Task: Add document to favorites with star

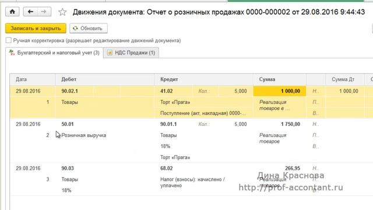Action: (x=62, y=12)
